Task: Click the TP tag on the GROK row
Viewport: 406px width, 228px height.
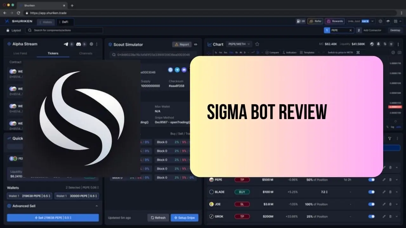Action: pos(242,217)
